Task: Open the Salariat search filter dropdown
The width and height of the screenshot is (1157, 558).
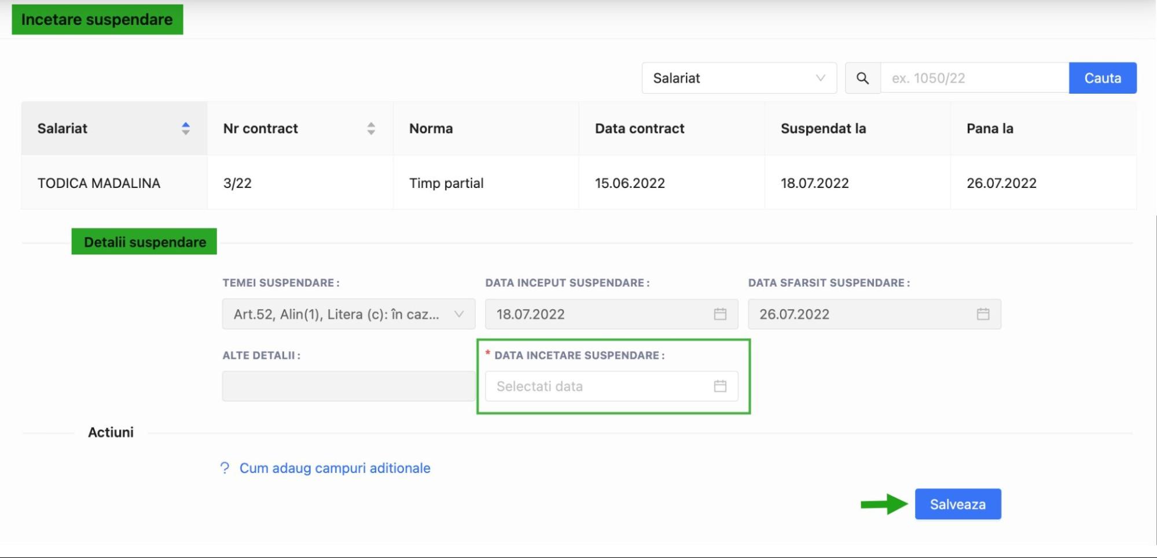Action: (x=739, y=78)
